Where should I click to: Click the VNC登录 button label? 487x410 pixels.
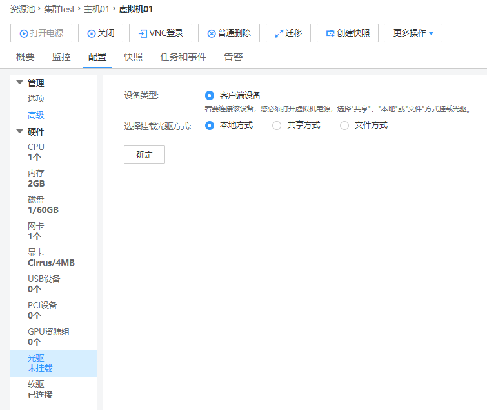click(x=166, y=33)
